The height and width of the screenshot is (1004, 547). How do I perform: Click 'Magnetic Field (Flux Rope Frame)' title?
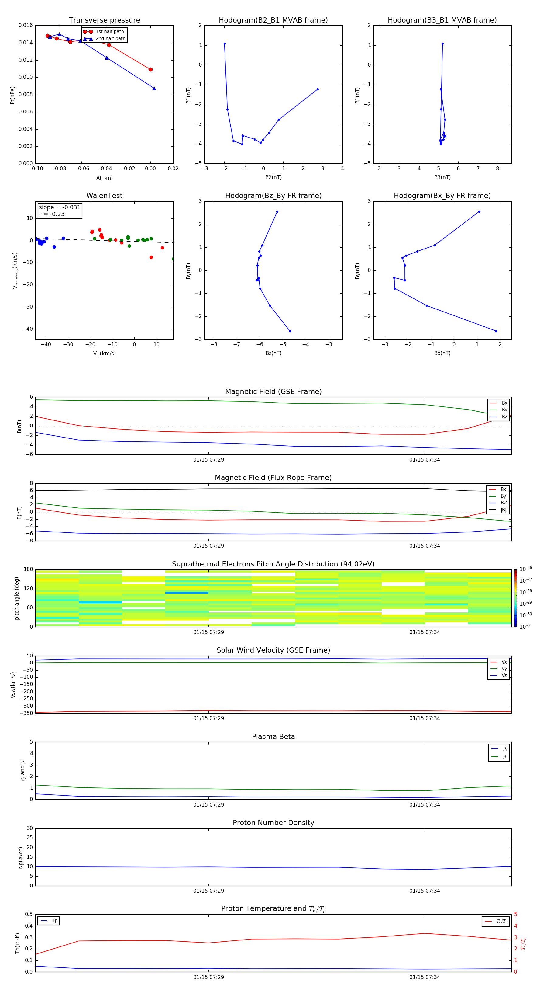point(273,478)
